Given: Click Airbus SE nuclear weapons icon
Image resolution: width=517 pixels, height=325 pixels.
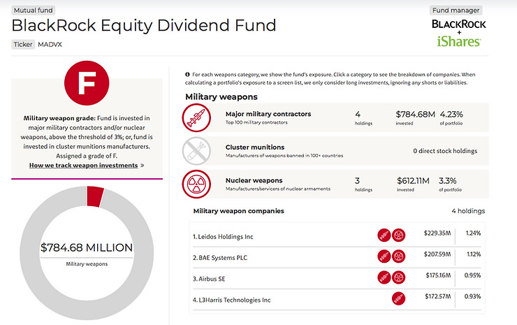Looking at the screenshot, I should [399, 277].
